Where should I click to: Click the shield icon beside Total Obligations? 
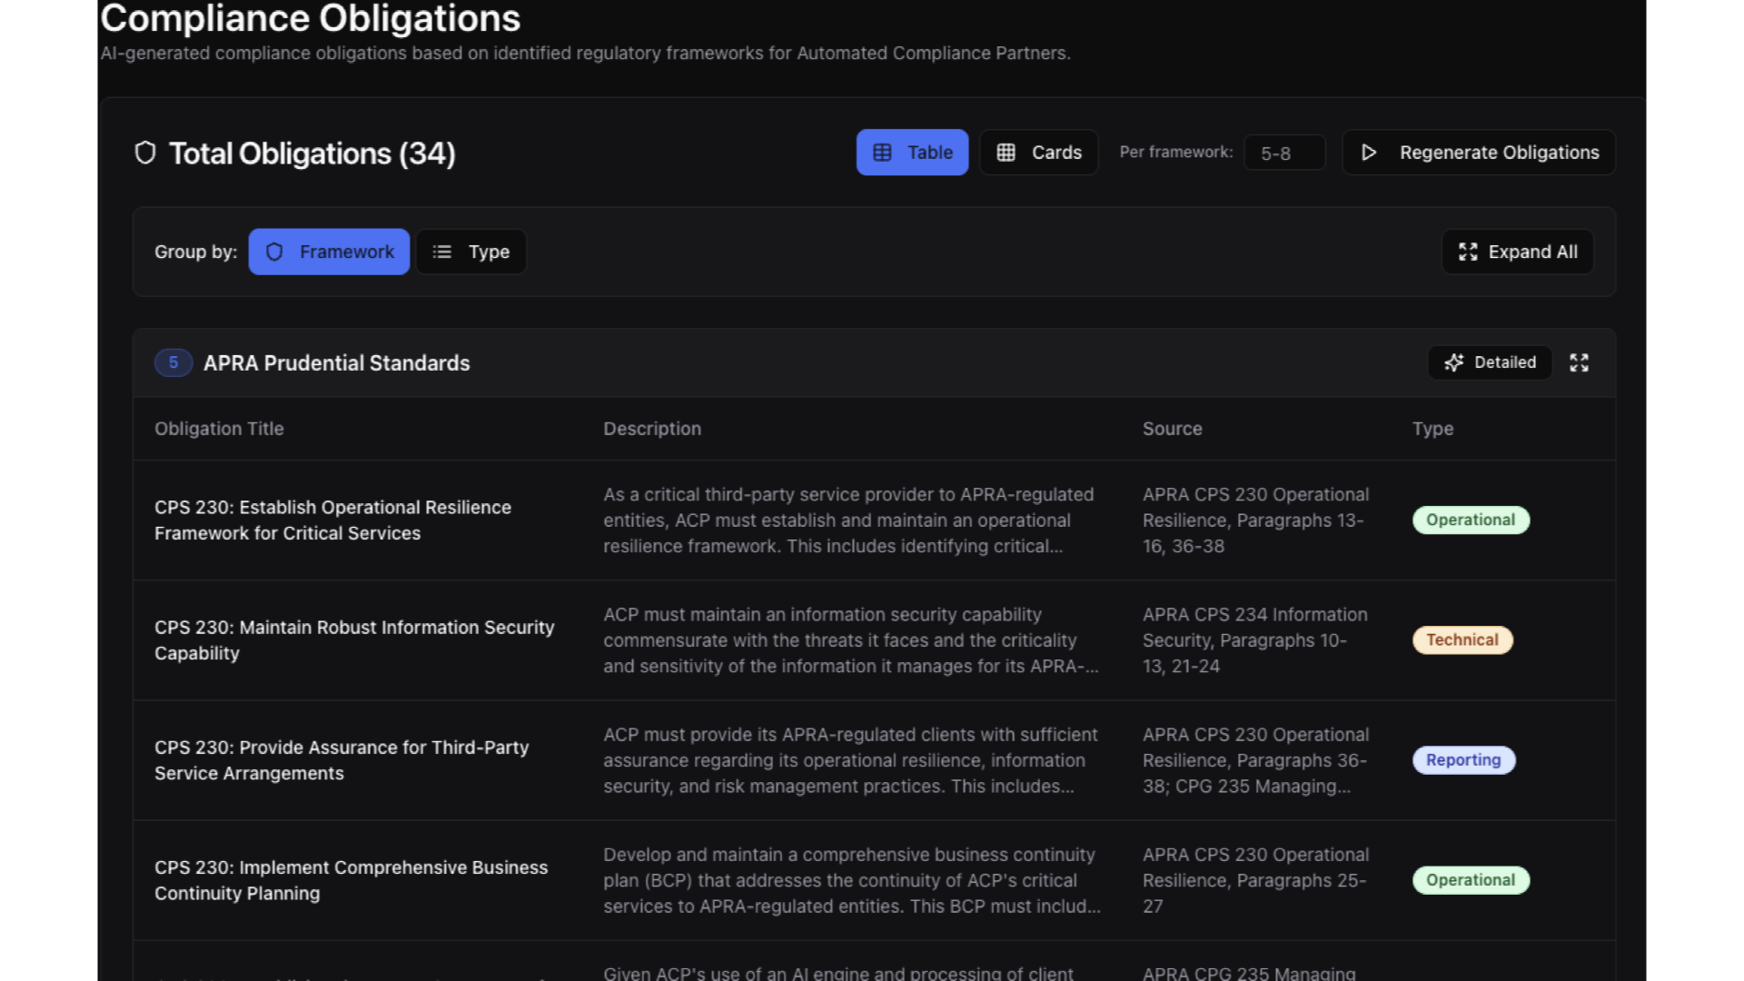pyautogui.click(x=145, y=153)
